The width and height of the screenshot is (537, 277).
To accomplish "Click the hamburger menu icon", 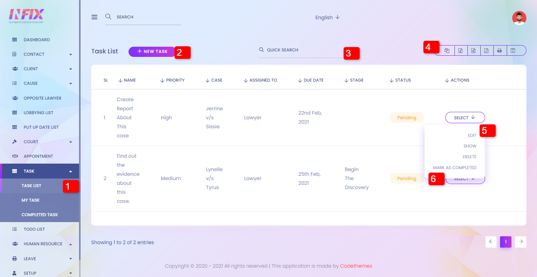I will tap(94, 17).
